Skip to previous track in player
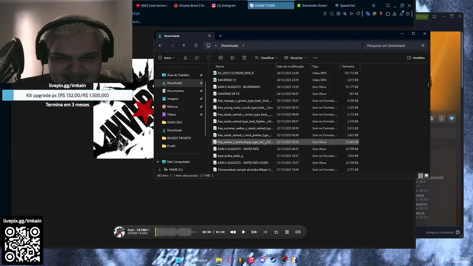The width and height of the screenshot is (473, 266). 233,232
